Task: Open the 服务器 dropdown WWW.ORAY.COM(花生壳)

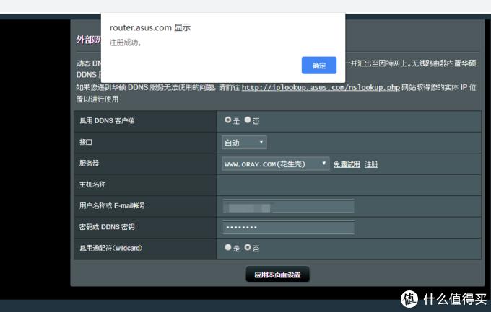Action: [x=275, y=164]
